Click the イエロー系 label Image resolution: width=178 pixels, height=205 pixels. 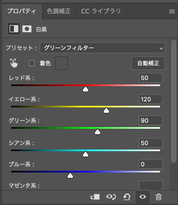[x=24, y=99]
